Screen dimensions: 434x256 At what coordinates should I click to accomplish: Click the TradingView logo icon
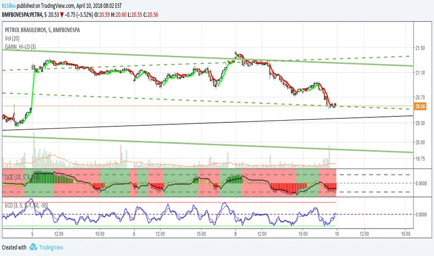coord(33,247)
